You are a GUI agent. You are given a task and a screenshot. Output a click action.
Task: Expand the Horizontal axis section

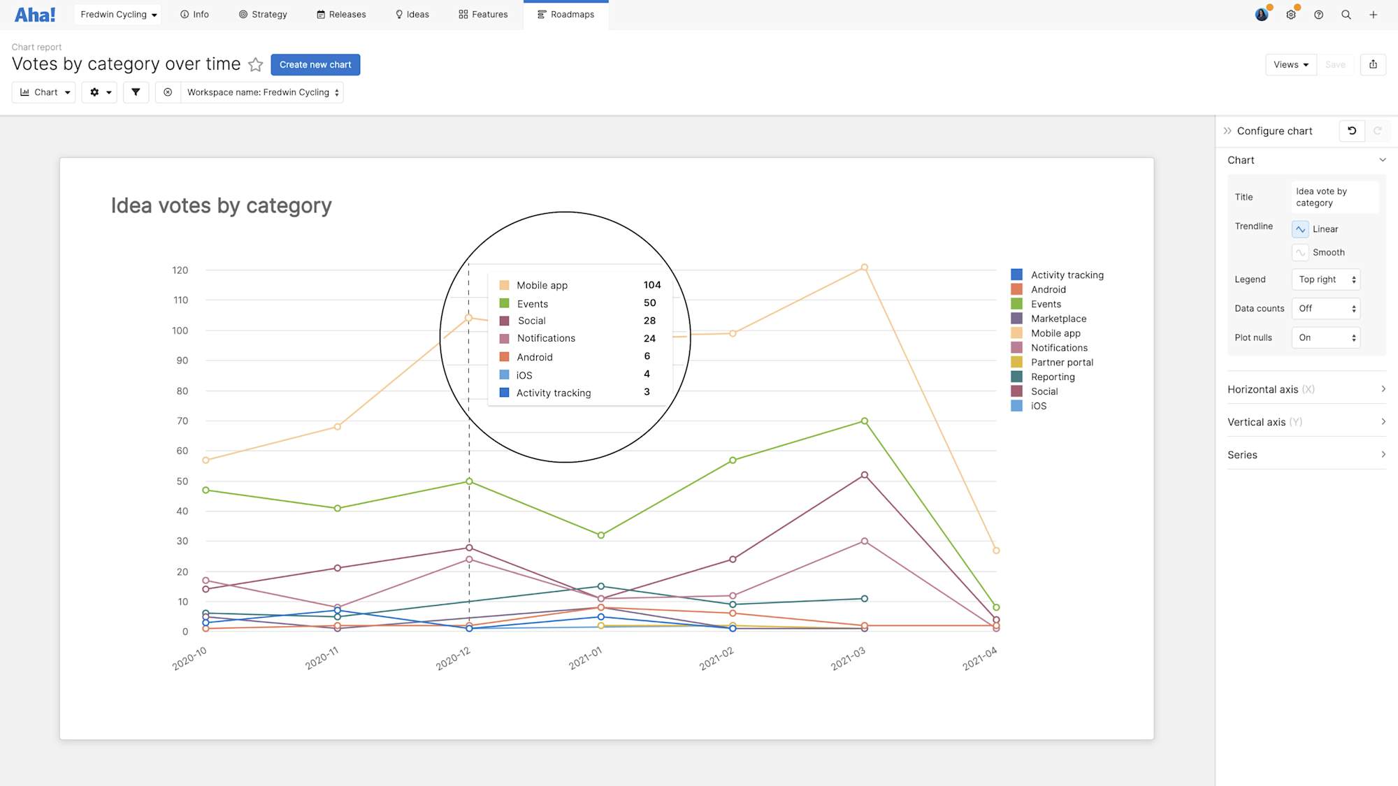coord(1306,389)
